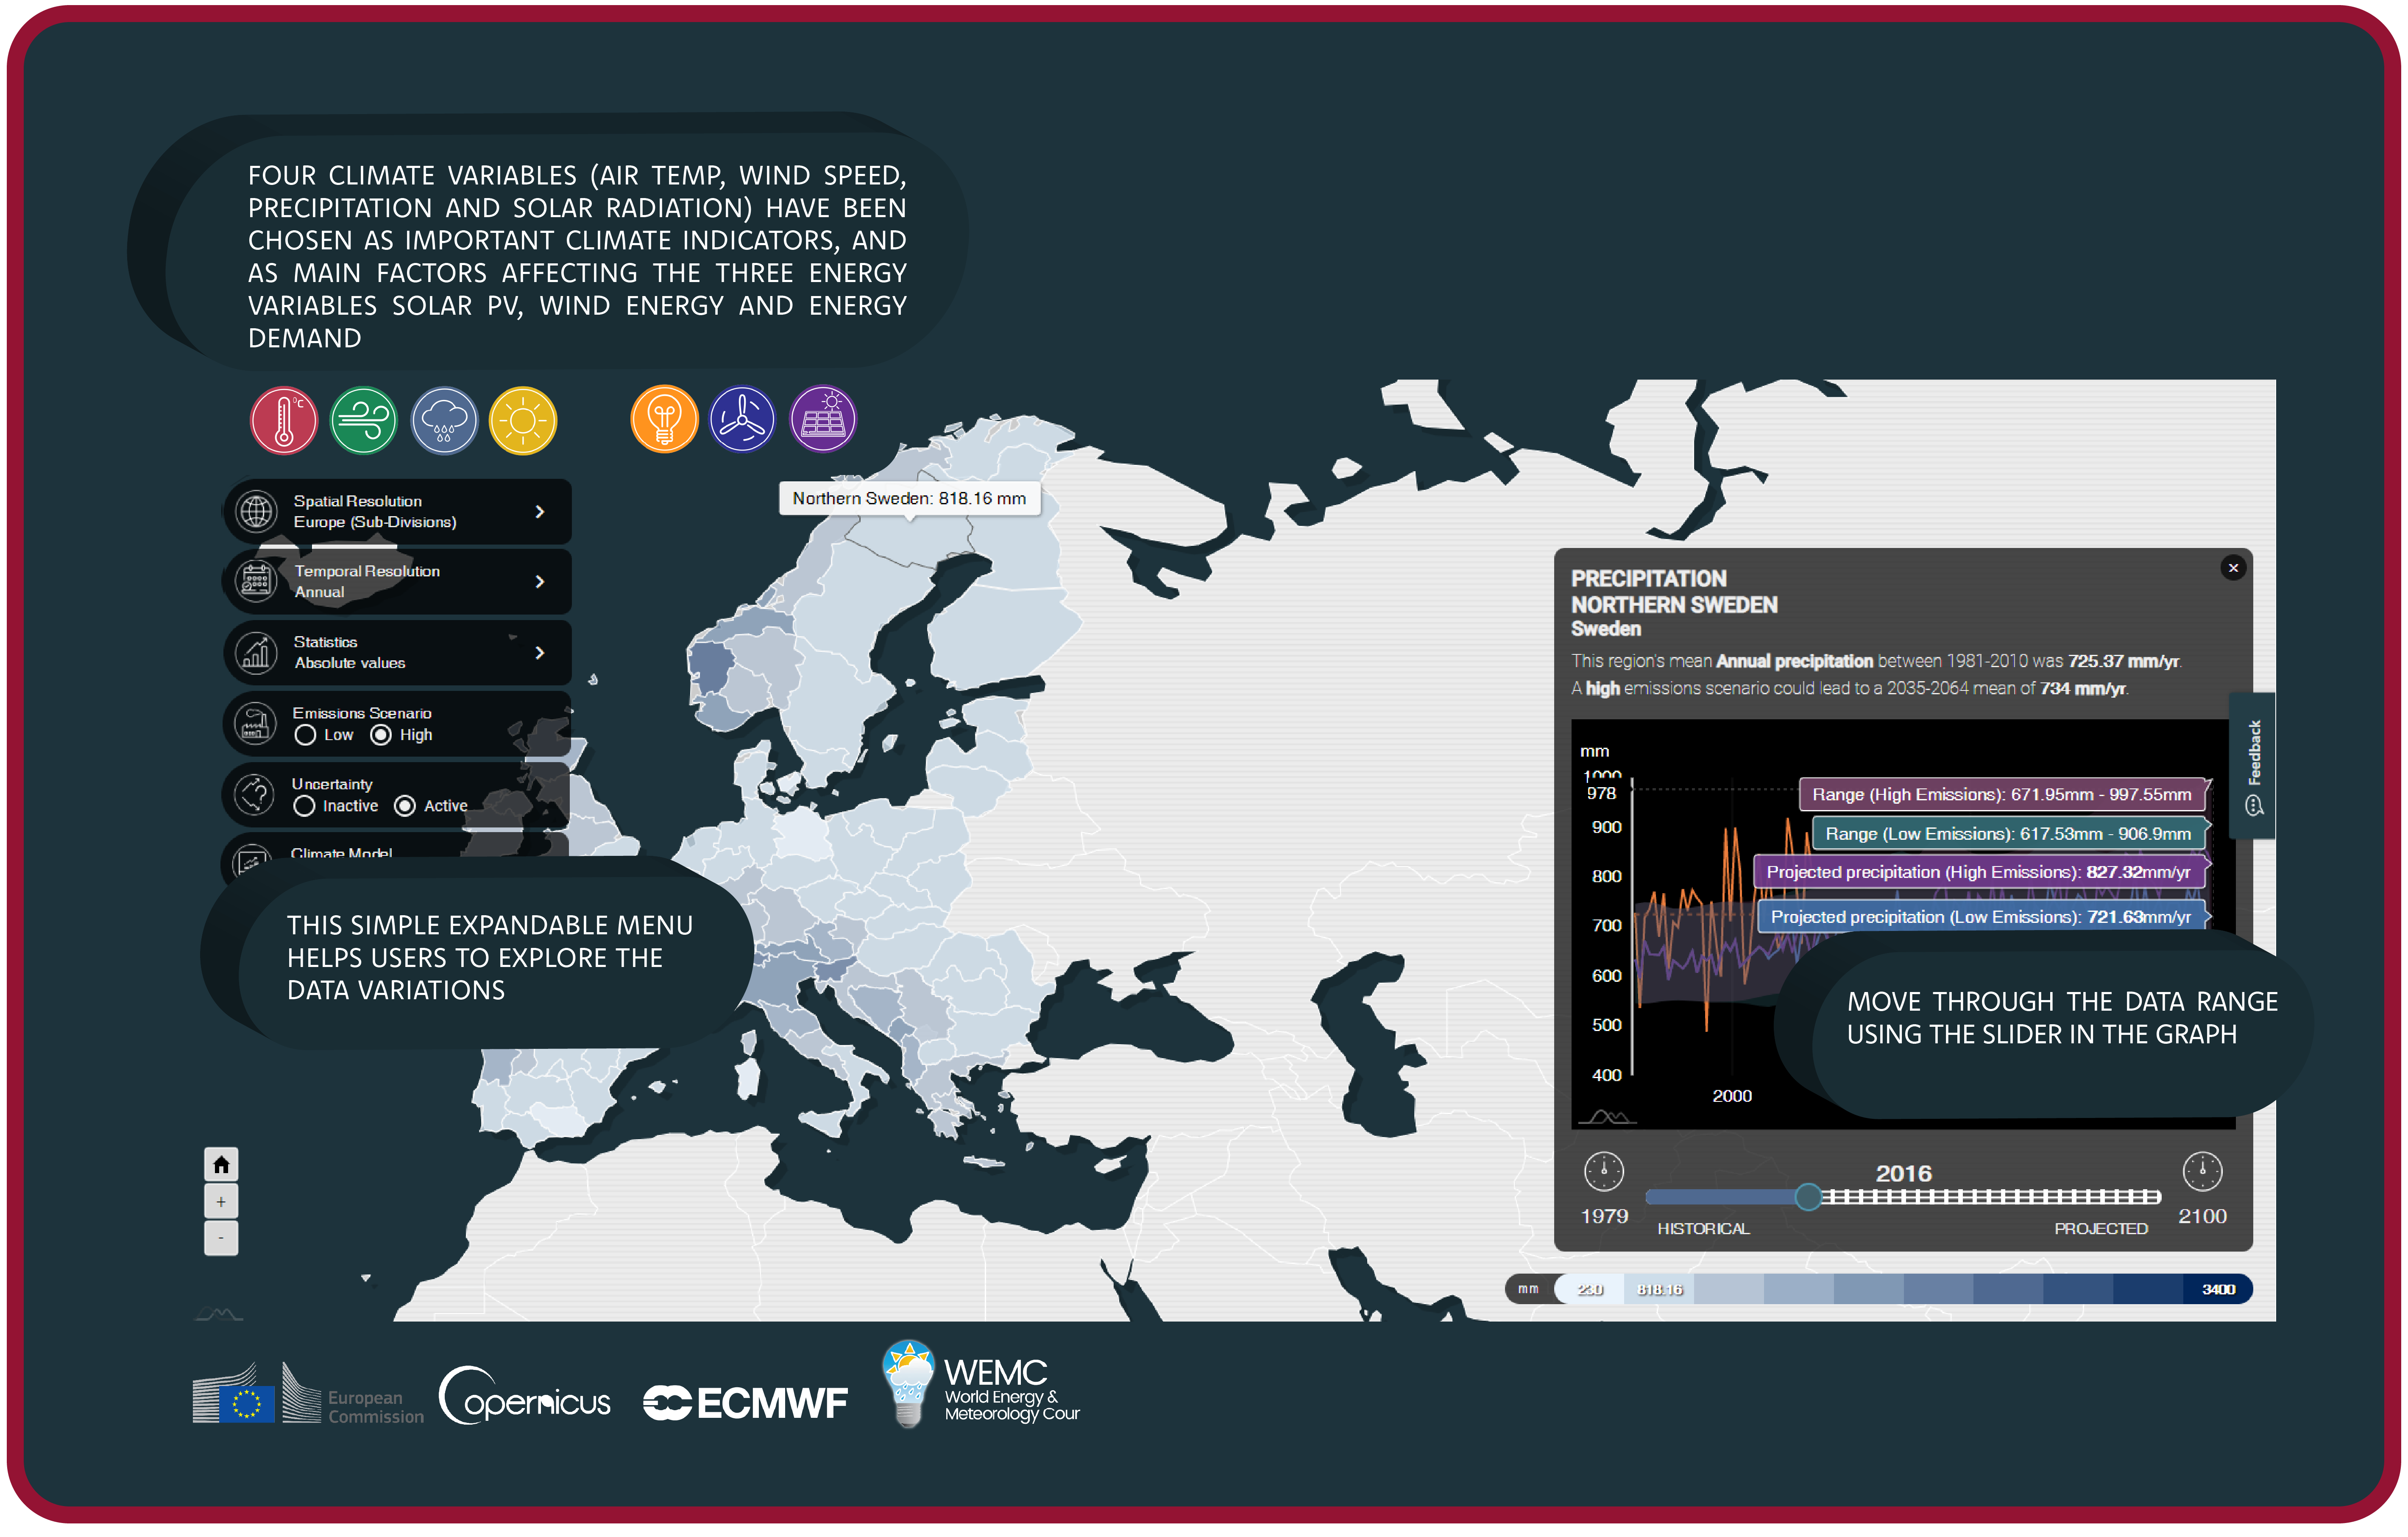
Task: Expand the Temporal Resolution chevron
Action: pos(540,581)
